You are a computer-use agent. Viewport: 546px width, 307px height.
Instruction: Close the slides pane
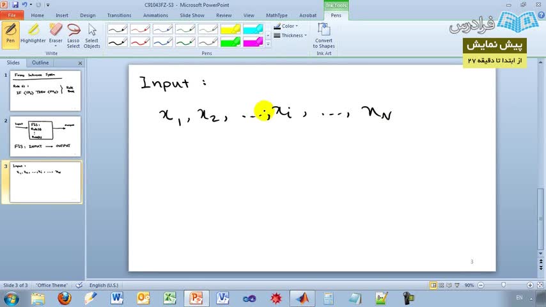[x=80, y=63]
